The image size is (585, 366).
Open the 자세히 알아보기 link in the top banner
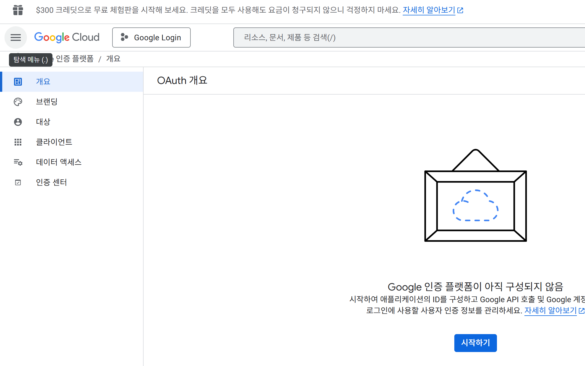429,10
